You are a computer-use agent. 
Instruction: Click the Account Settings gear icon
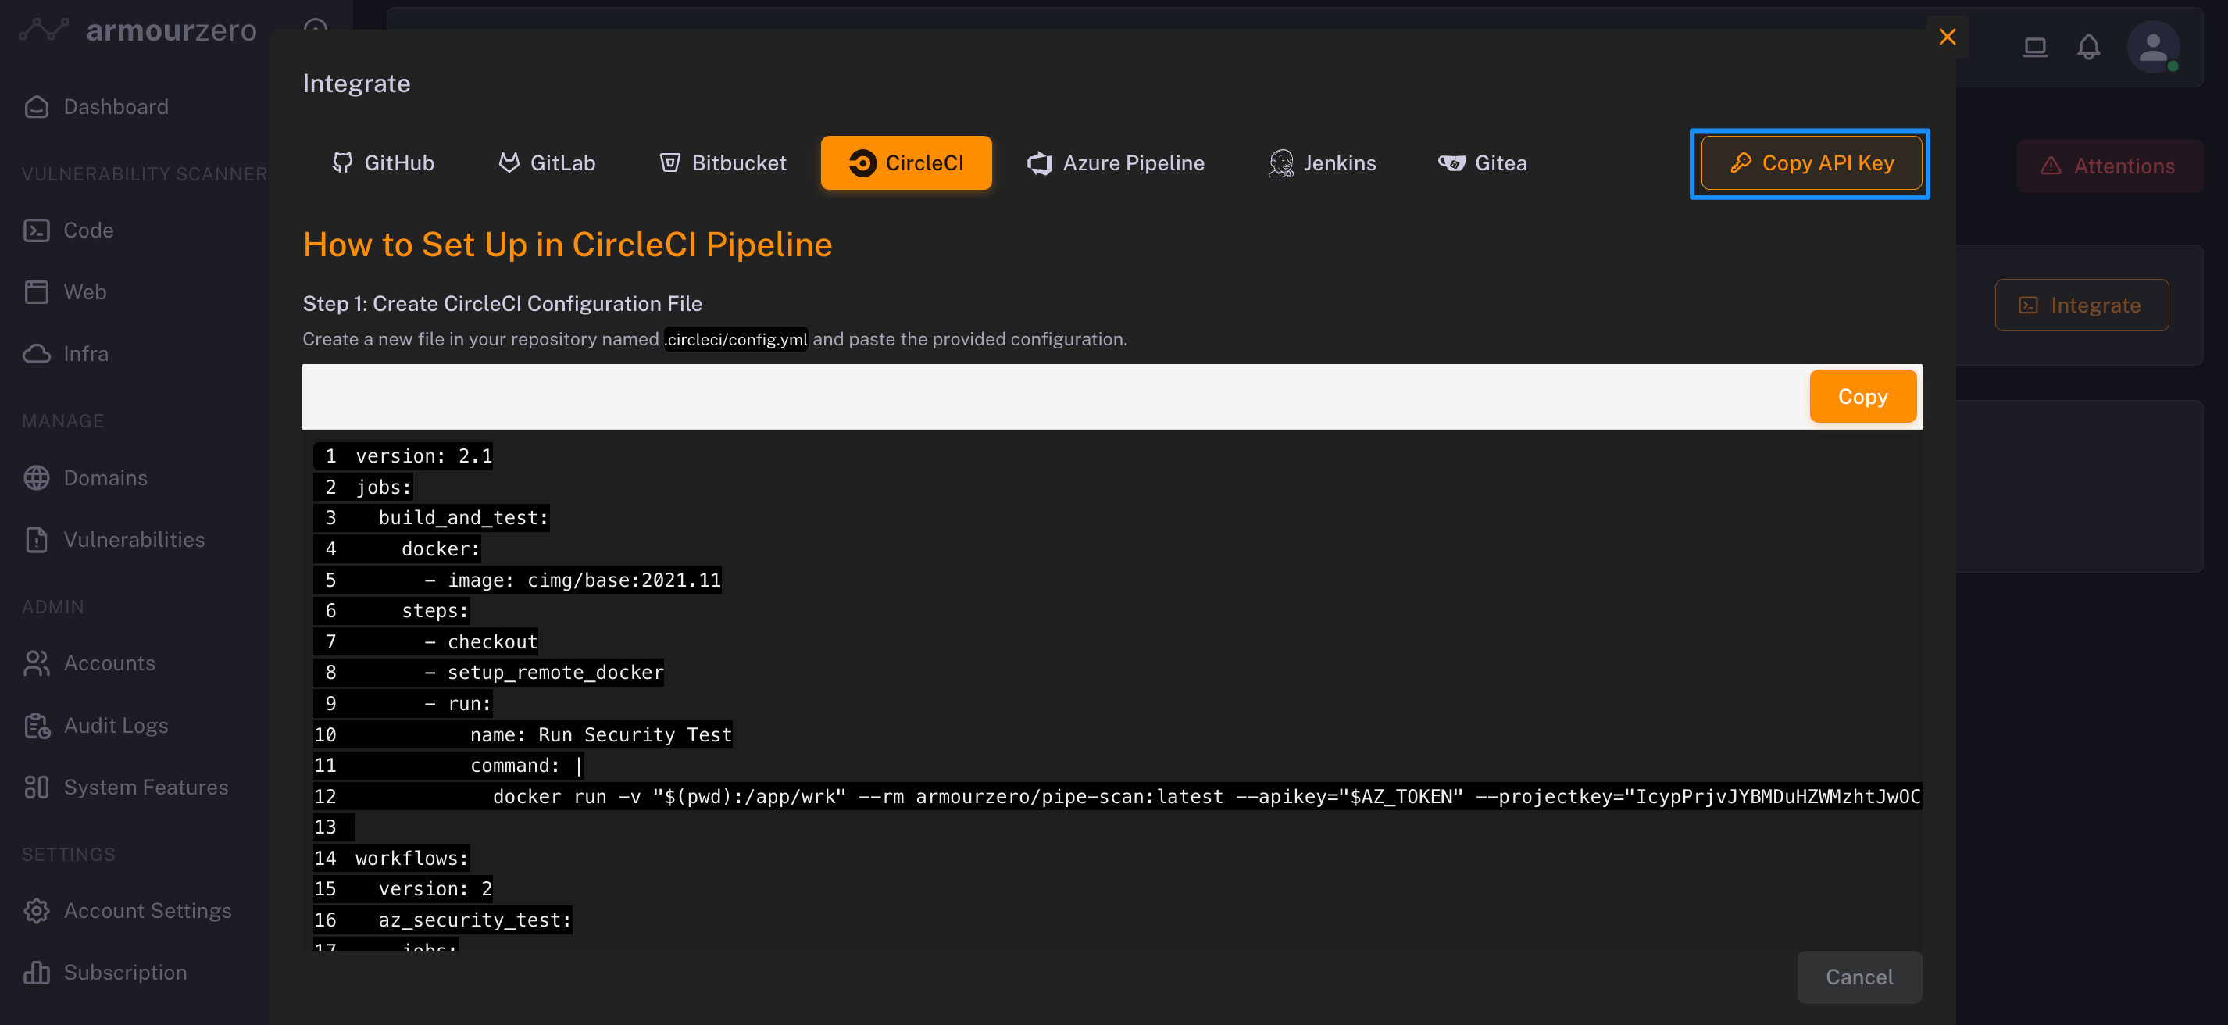pos(36,911)
